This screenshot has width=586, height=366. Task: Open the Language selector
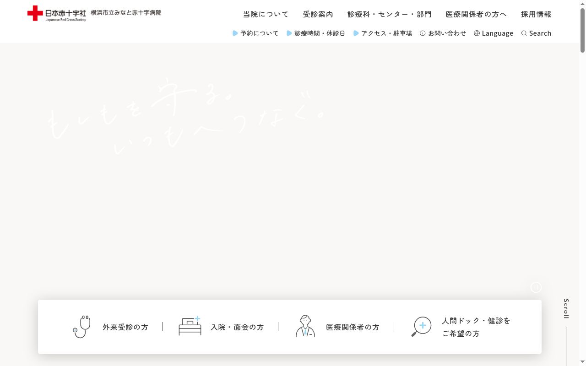(x=494, y=33)
